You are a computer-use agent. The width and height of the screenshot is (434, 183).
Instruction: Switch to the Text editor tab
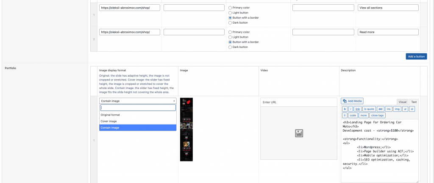click(x=414, y=102)
